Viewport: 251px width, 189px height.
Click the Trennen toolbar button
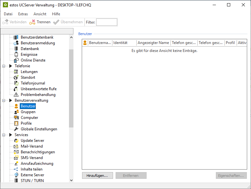(x=40, y=22)
